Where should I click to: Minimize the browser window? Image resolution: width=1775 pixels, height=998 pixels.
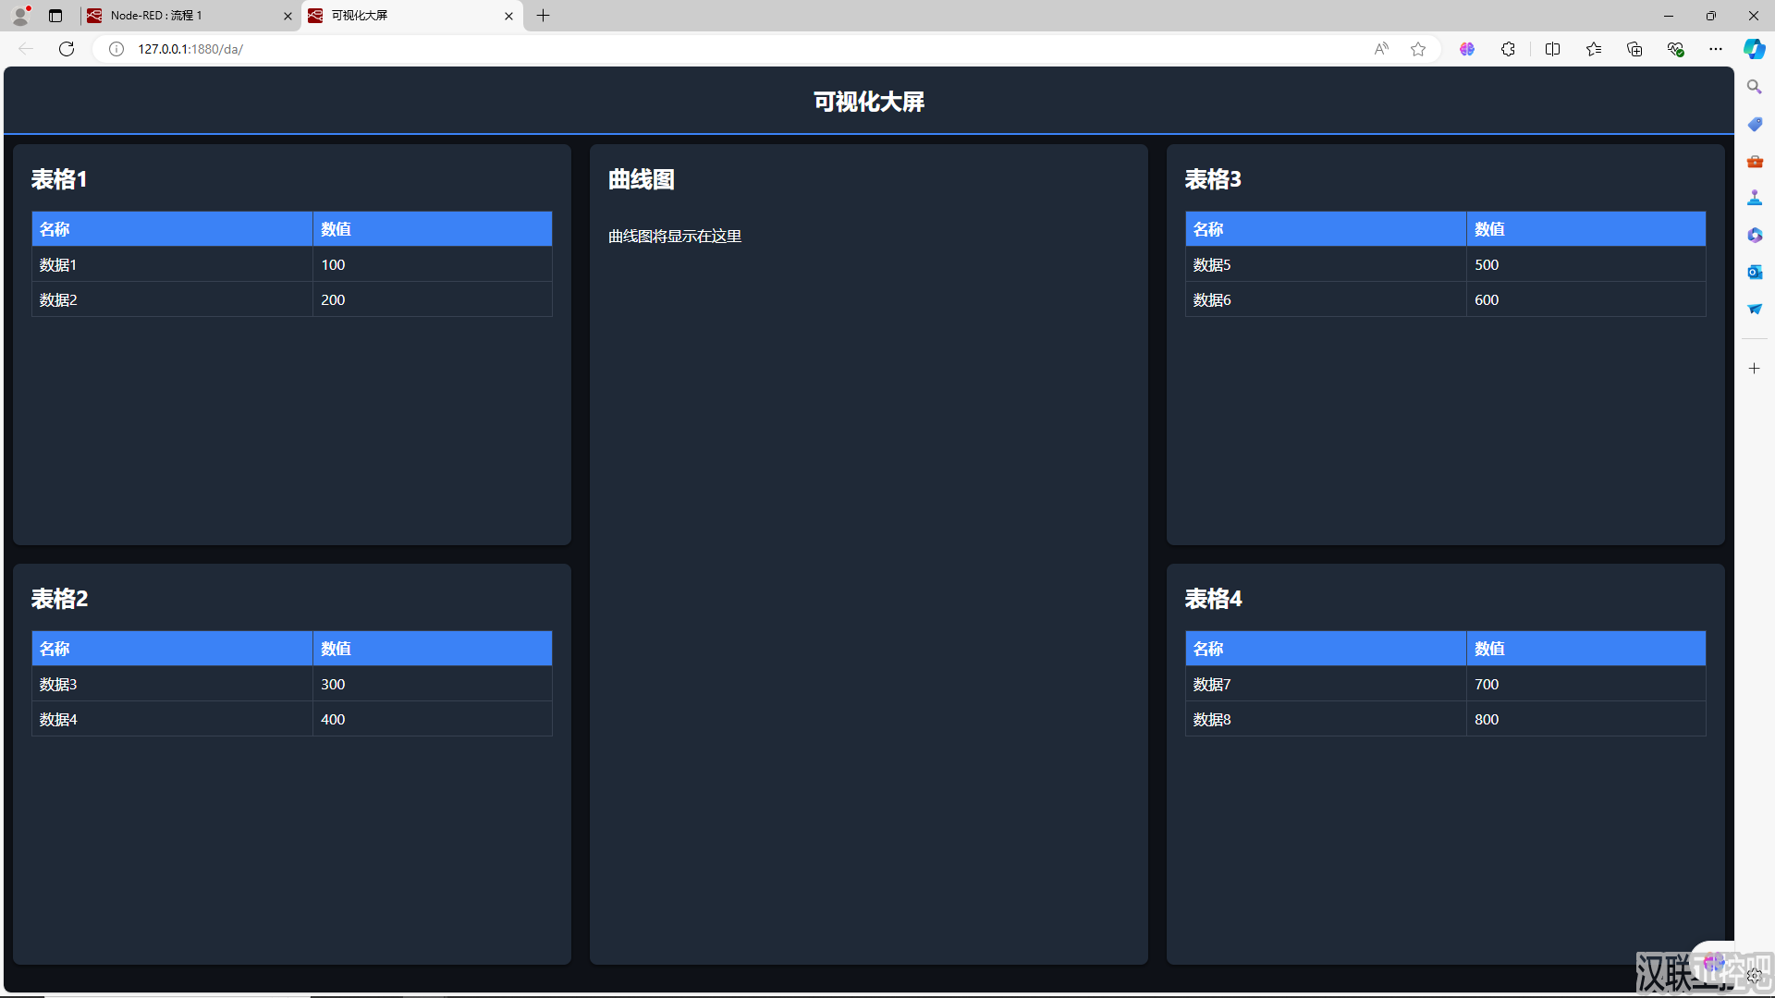coord(1669,16)
